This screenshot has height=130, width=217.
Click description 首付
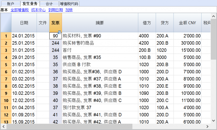pos(100,50)
